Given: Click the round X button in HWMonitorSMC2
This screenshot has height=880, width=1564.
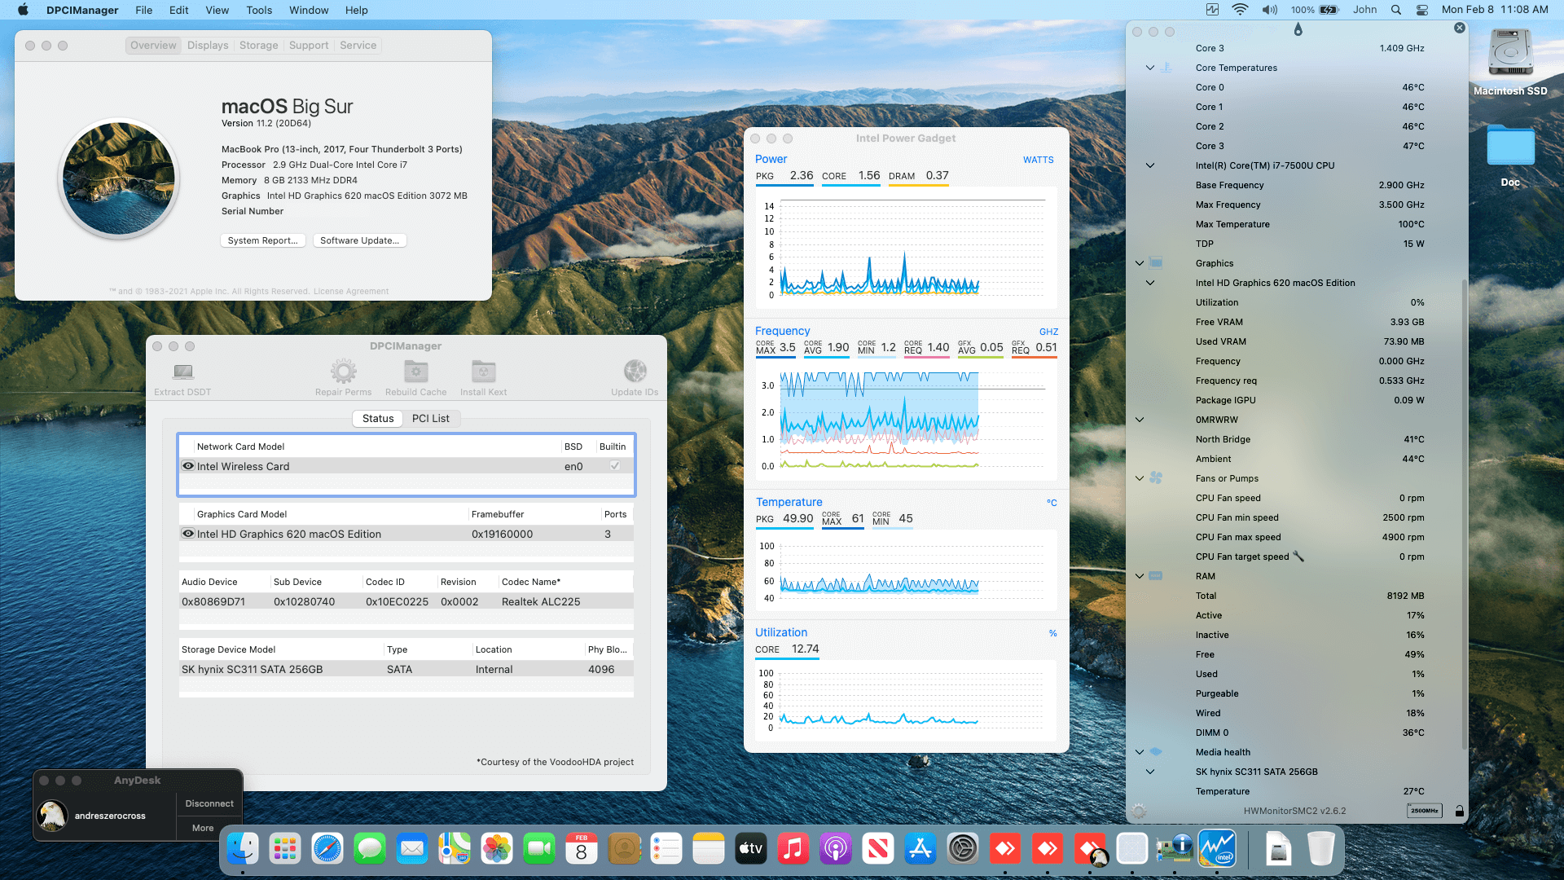Looking at the screenshot, I should (x=1460, y=28).
